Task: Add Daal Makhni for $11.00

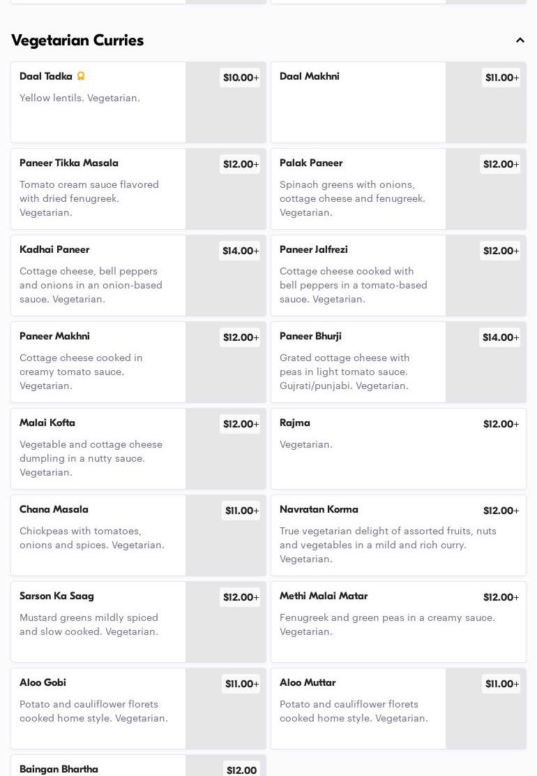Action: tap(501, 78)
